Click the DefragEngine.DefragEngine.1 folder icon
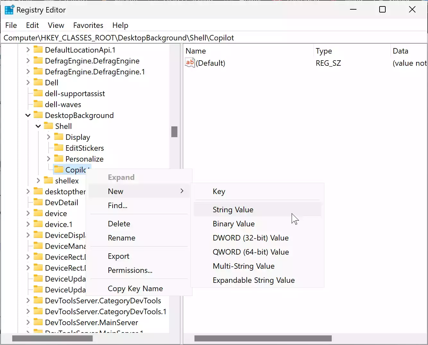Screen dimensions: 428x345 [x=38, y=72]
